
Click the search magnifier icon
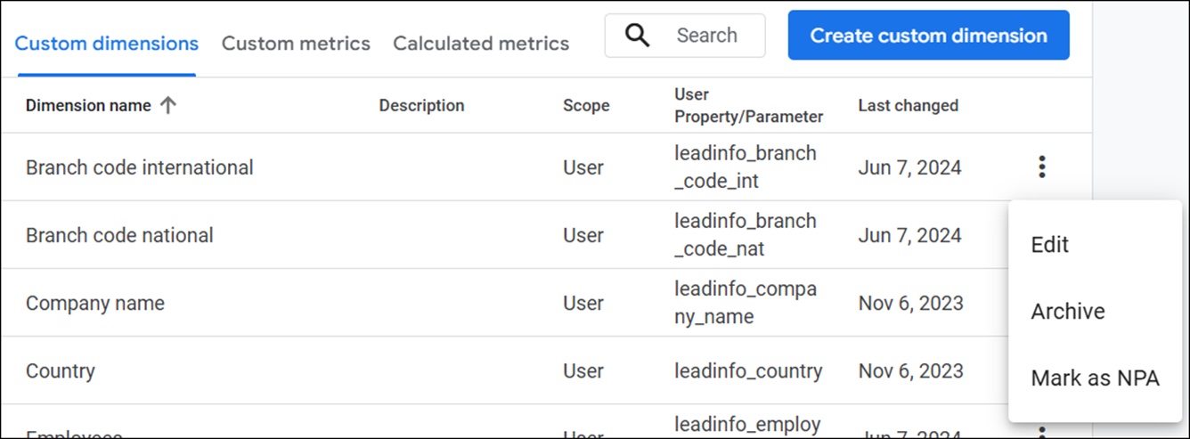point(637,36)
